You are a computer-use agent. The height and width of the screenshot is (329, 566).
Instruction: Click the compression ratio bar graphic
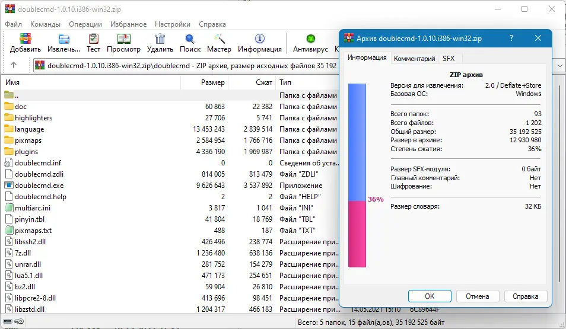(357, 175)
